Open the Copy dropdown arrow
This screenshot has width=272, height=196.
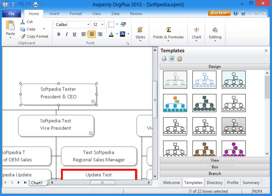(44, 29)
